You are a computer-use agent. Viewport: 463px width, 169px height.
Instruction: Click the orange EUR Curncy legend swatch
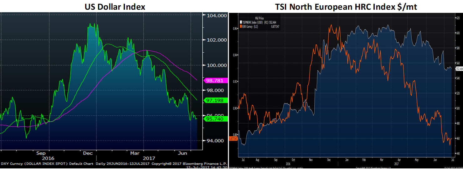click(241, 27)
